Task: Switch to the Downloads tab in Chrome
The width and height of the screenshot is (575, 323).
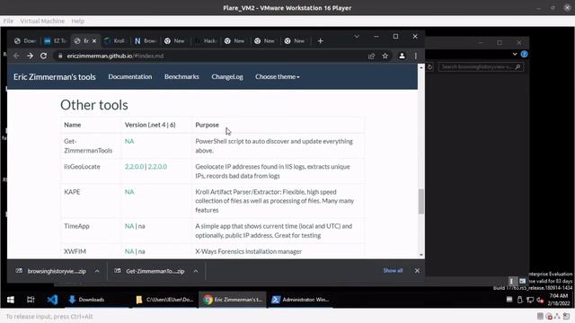Action: tap(25, 41)
